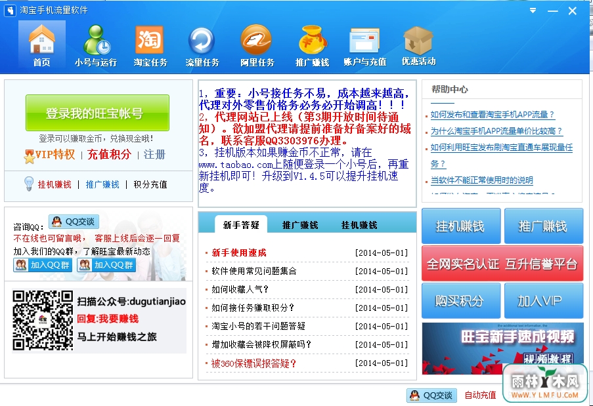This screenshot has width=593, height=406.
Task: Open the 首页 home toolbar icon
Action: 41,45
